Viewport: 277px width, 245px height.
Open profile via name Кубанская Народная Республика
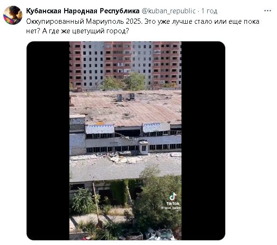coord(83,11)
